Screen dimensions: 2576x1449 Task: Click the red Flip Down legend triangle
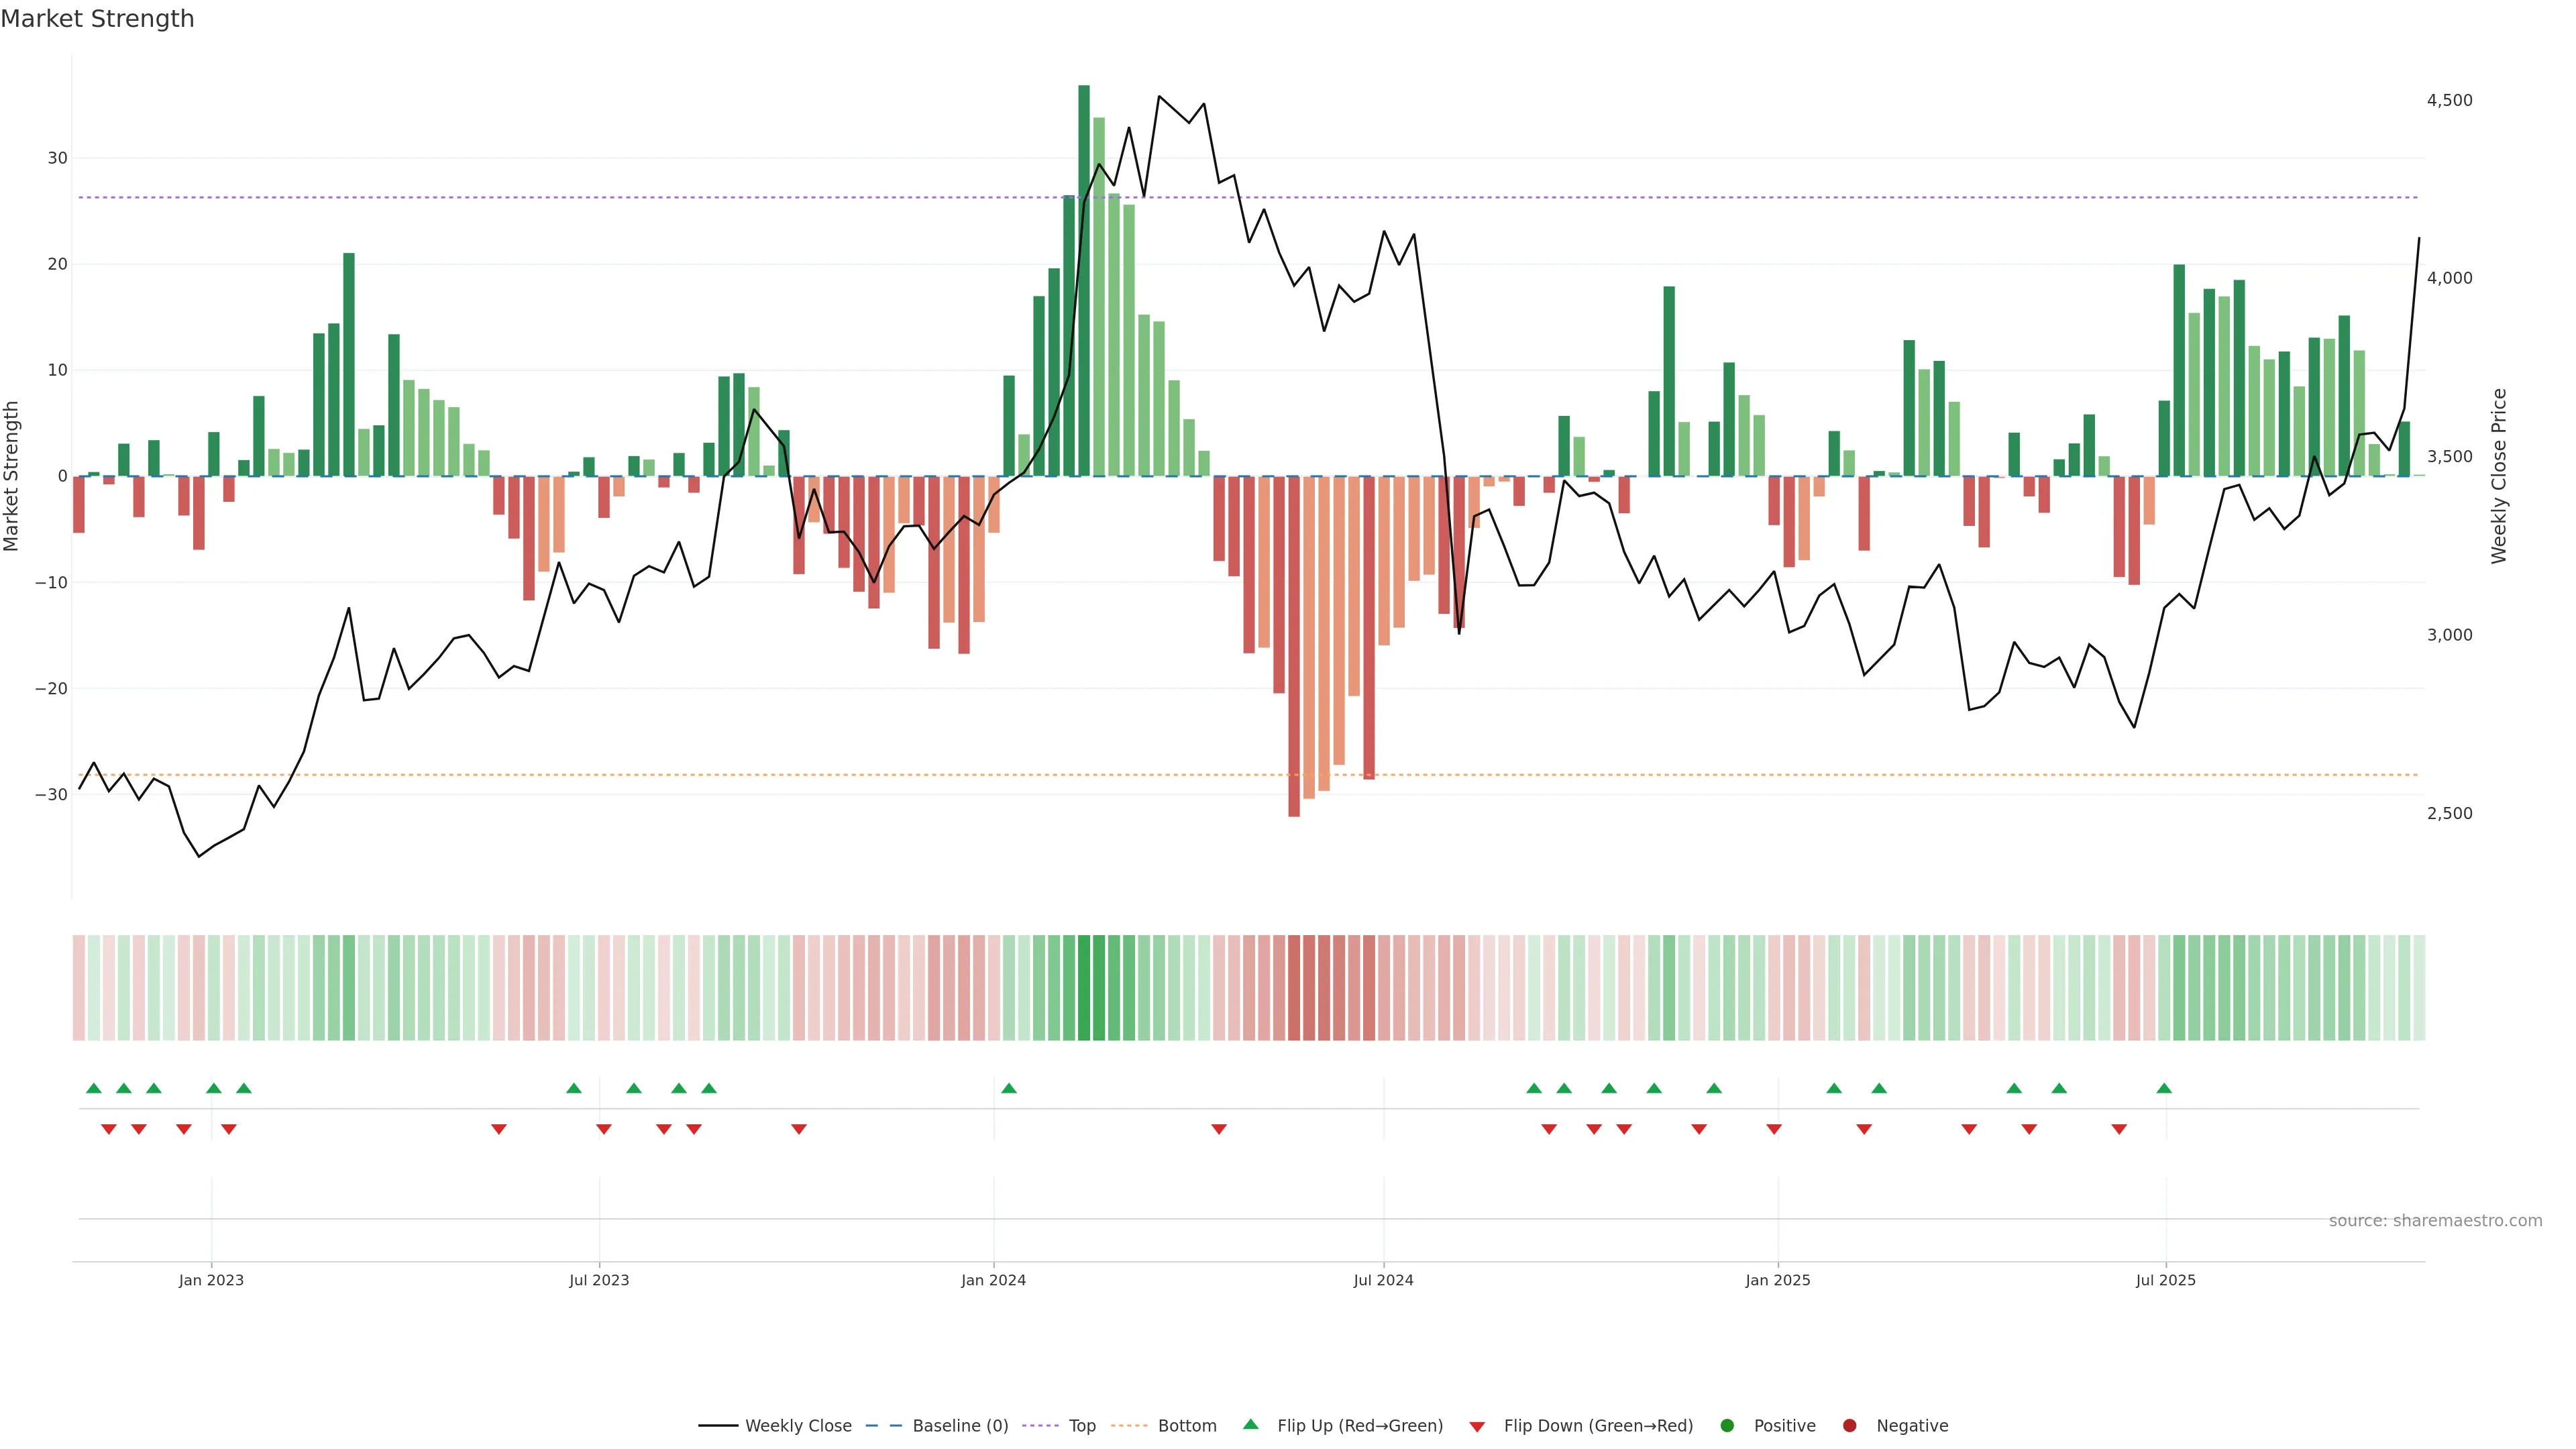click(x=1477, y=1427)
